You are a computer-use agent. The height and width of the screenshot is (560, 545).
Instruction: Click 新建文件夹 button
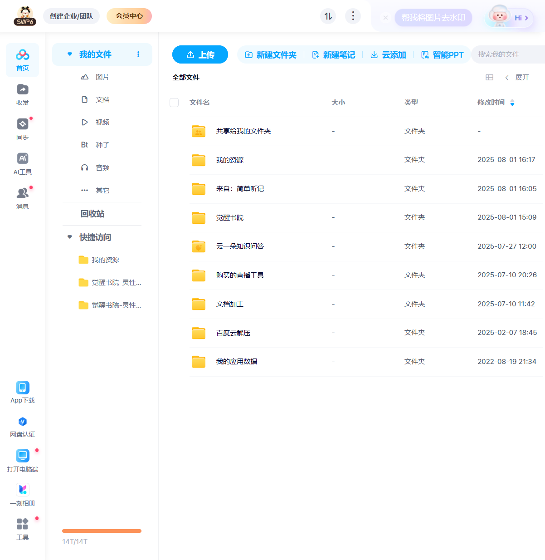point(271,55)
